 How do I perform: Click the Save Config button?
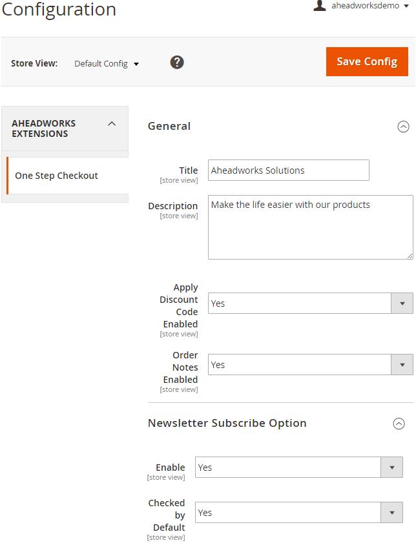click(367, 61)
